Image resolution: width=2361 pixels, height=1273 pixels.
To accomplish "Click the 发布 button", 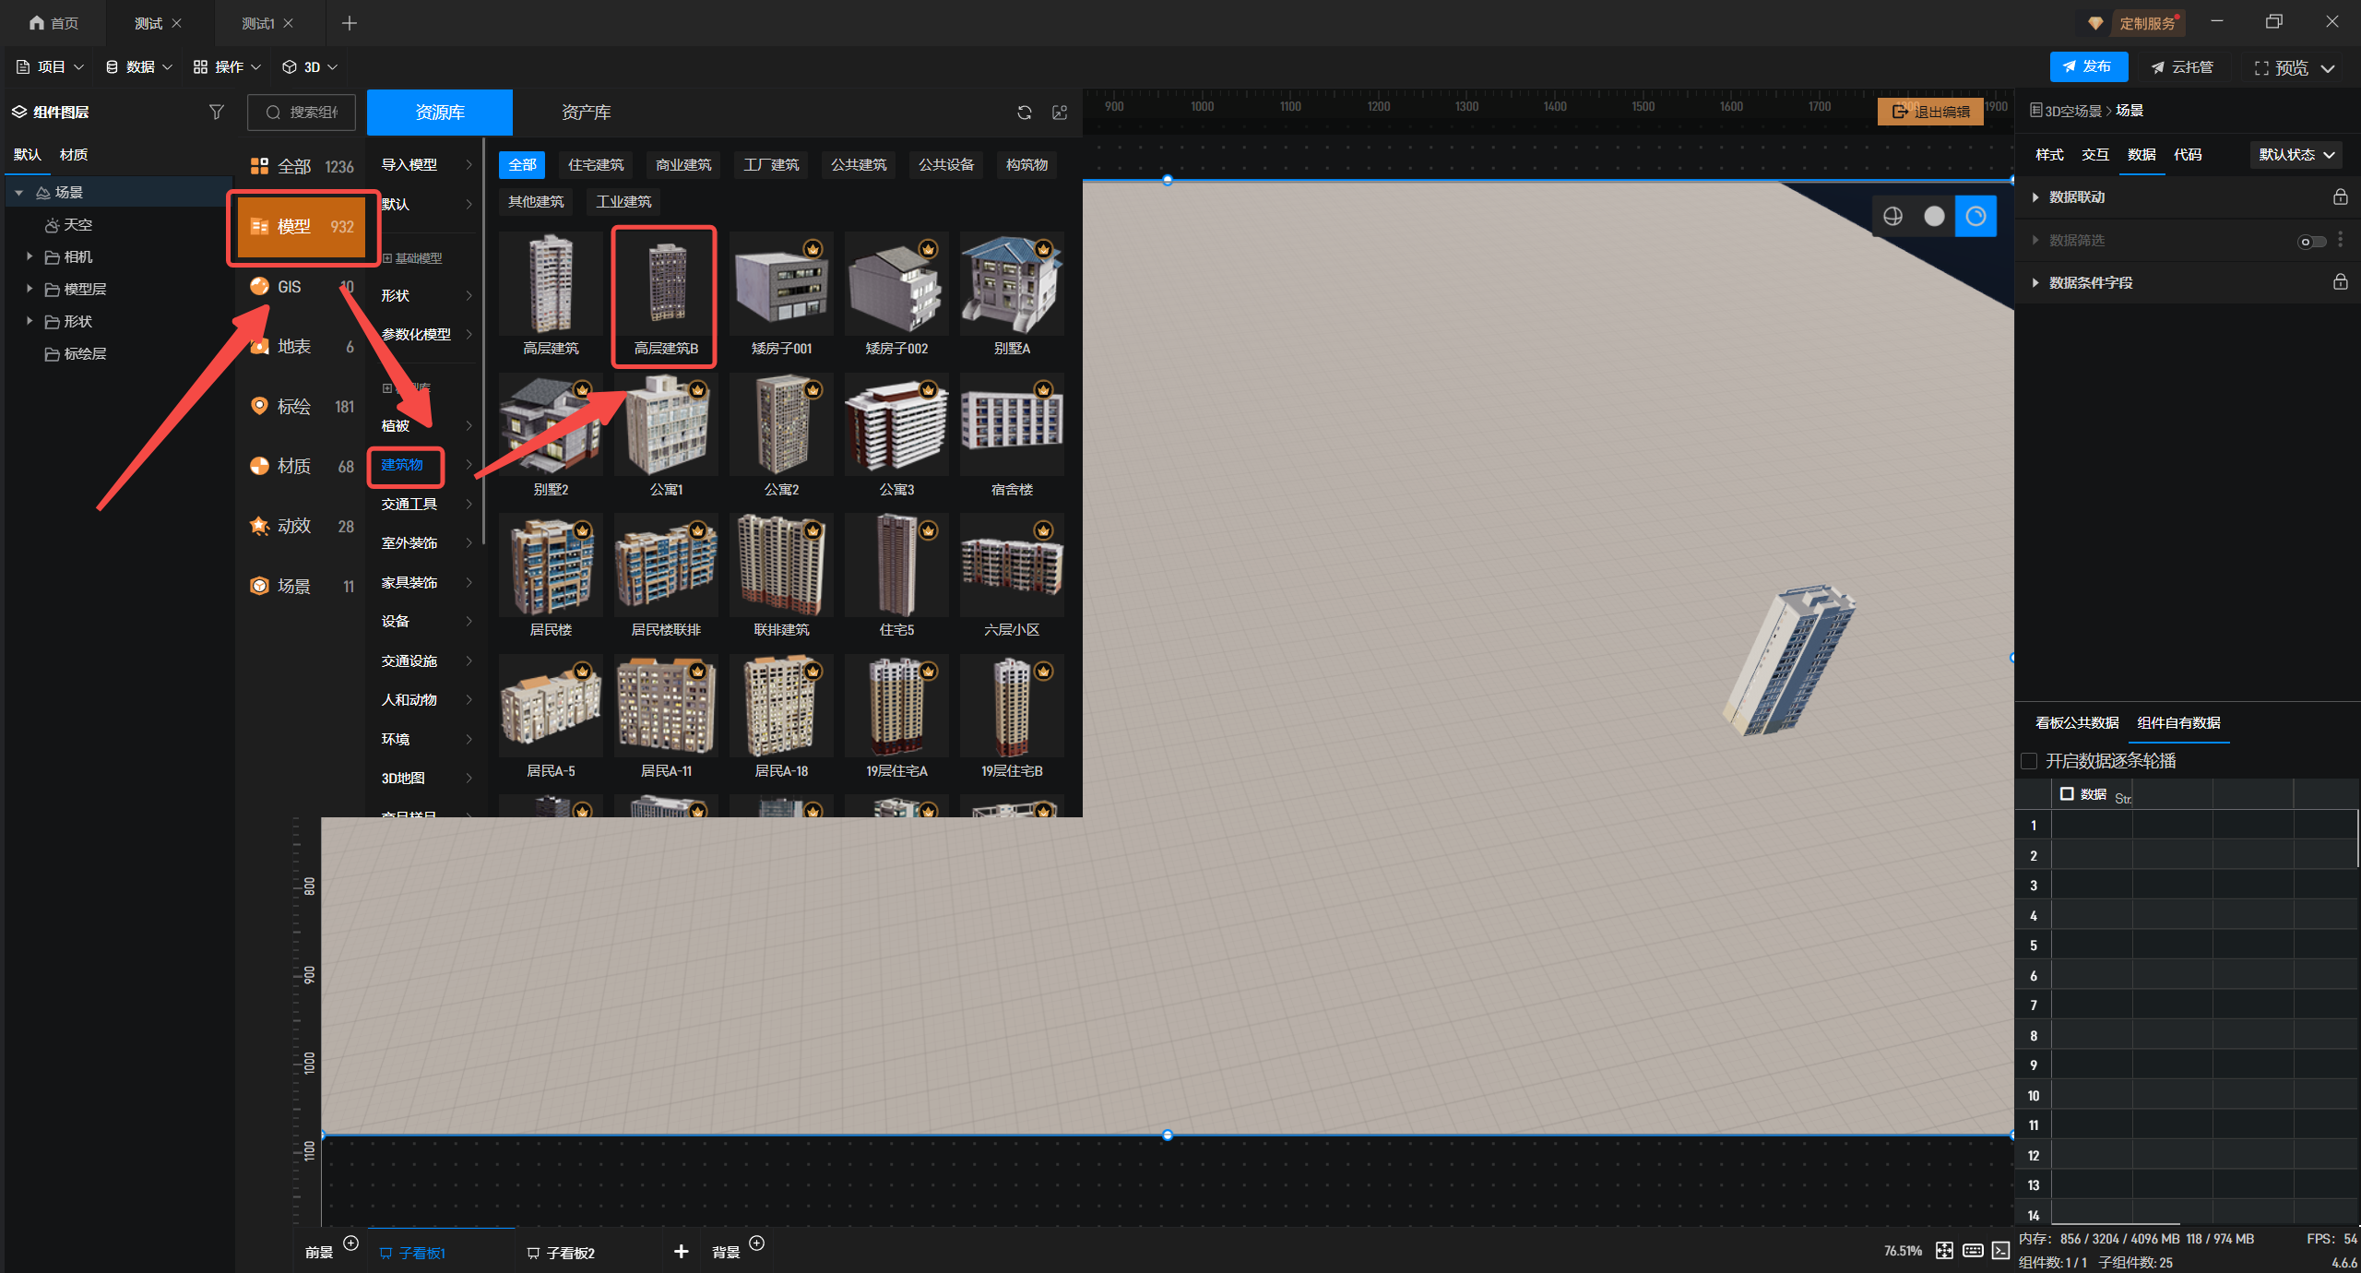I will pos(2088,66).
